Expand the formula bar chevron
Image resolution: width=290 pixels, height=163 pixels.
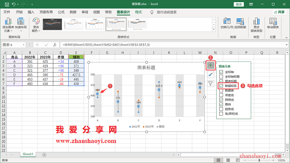tap(287, 45)
